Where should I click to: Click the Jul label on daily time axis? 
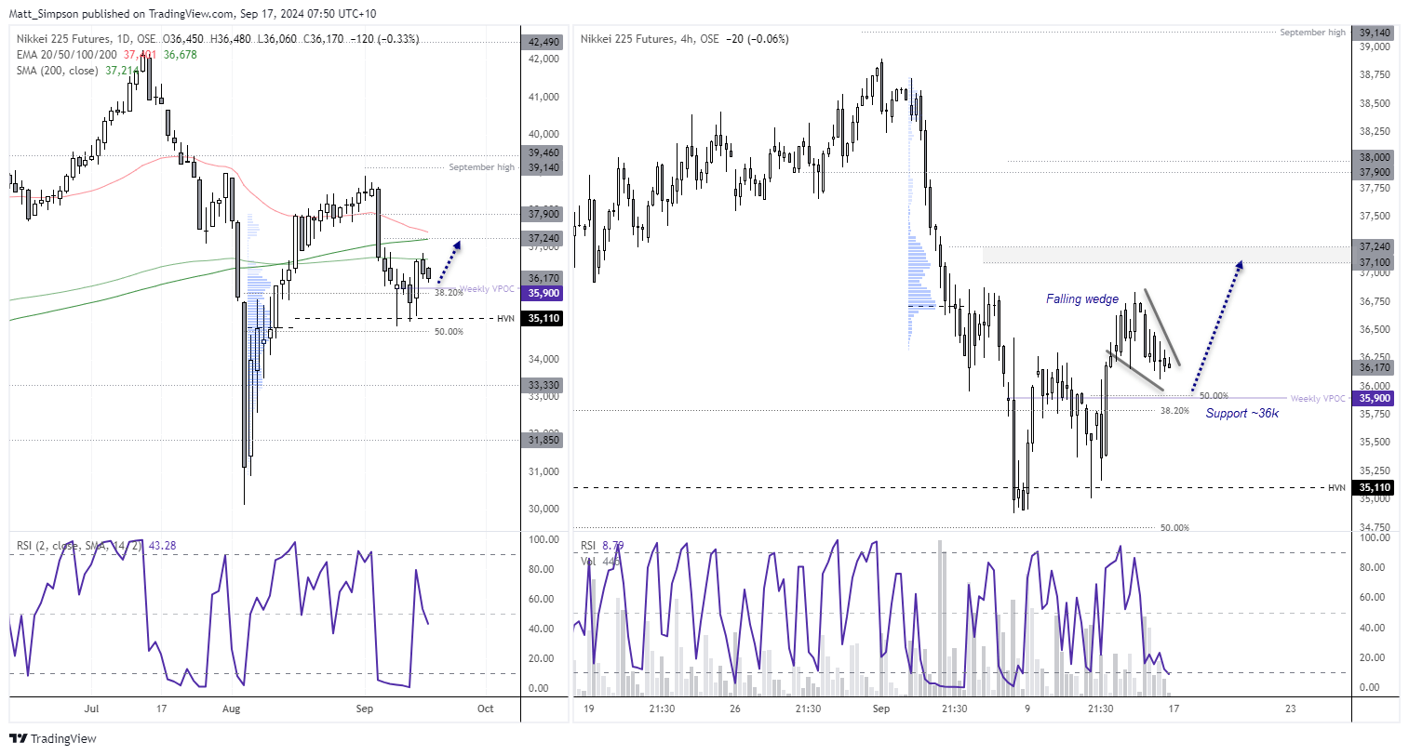(x=91, y=709)
